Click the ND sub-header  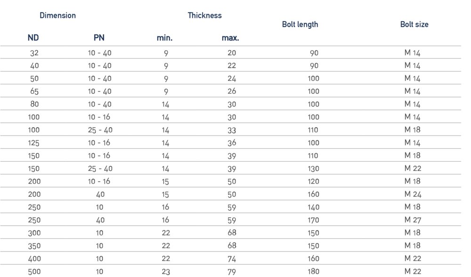[33, 38]
